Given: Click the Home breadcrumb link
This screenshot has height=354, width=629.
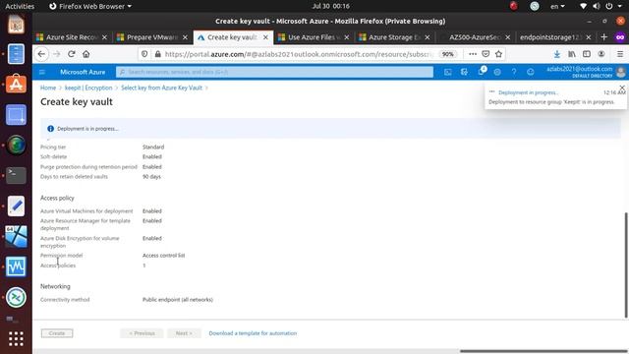Looking at the screenshot, I should [x=48, y=88].
